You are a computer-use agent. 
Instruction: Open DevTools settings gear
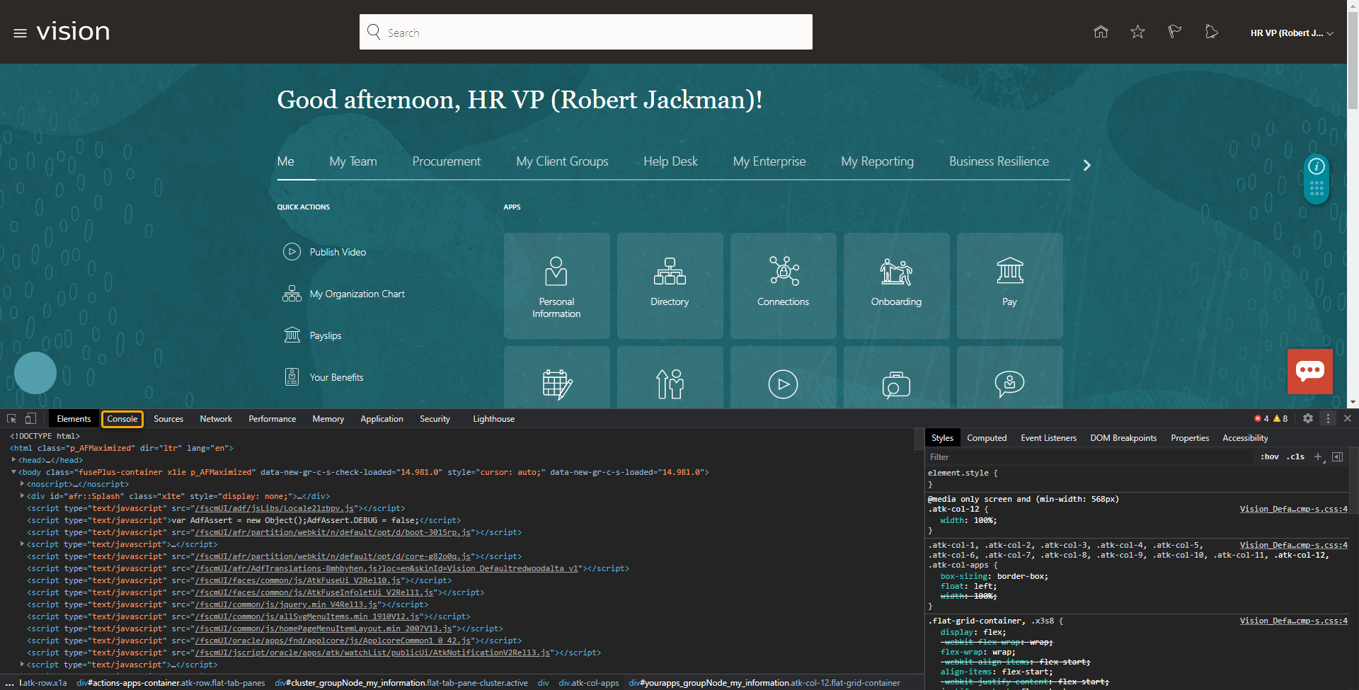[x=1308, y=418]
